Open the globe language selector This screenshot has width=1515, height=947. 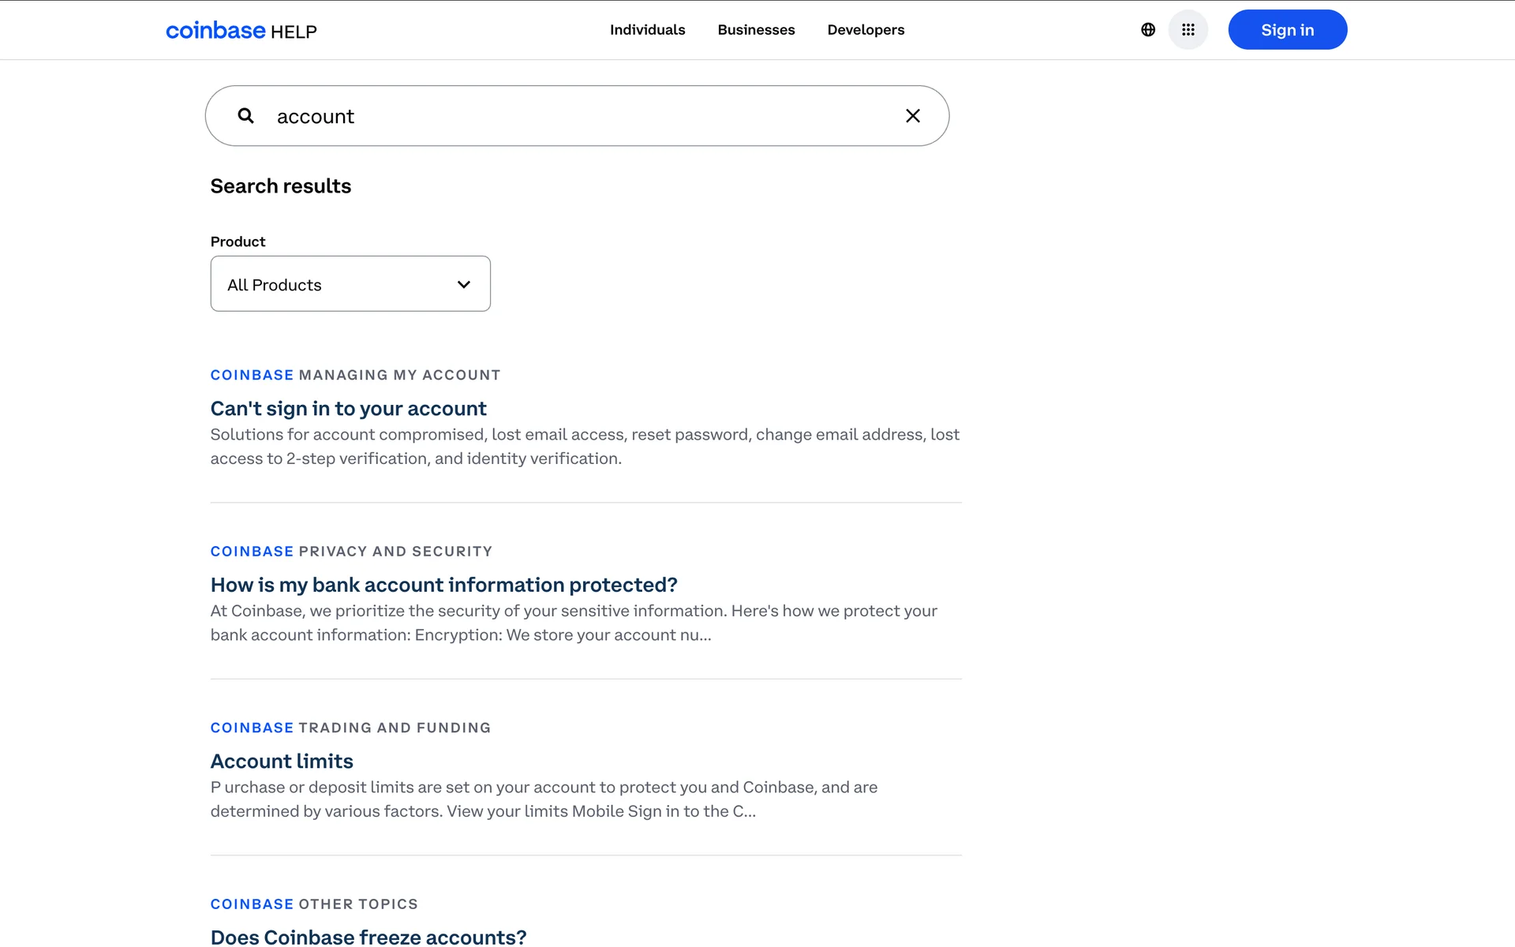coord(1148,30)
